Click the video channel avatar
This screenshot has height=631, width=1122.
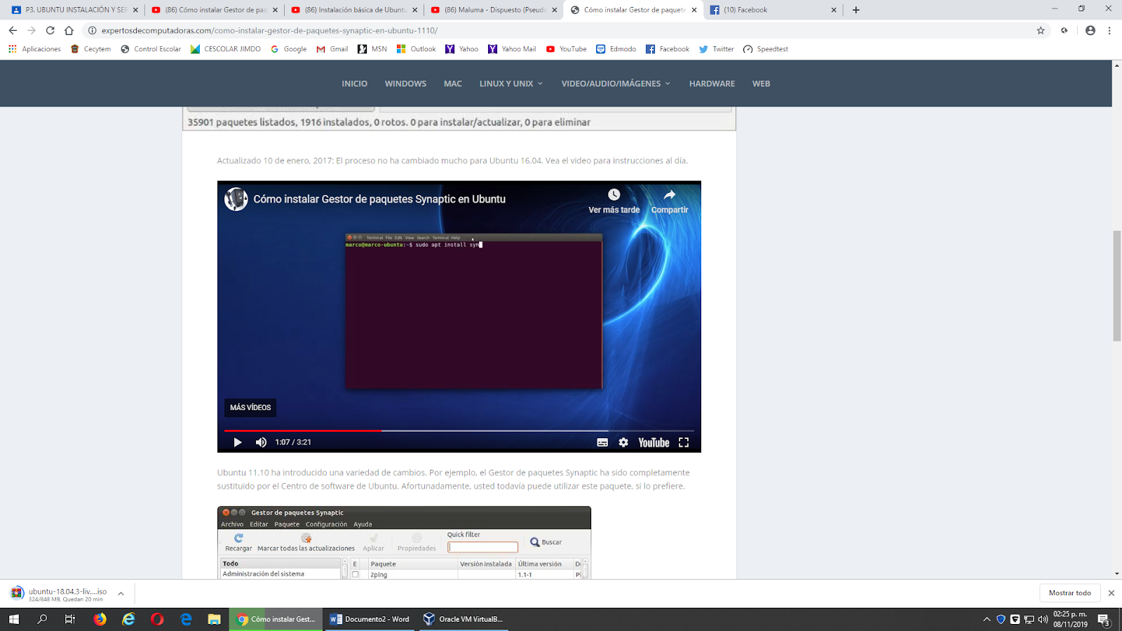coord(236,199)
